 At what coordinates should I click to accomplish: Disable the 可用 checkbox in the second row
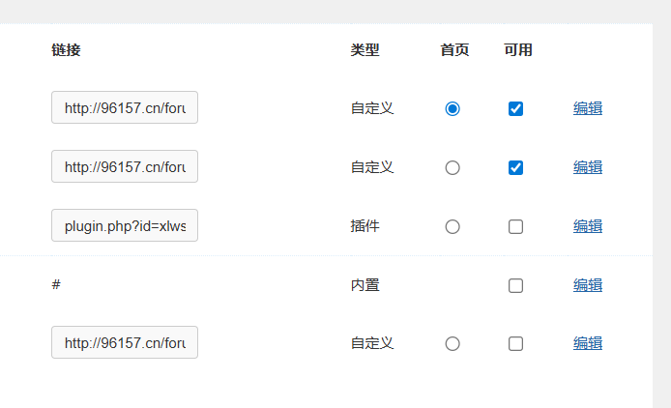[x=515, y=168]
